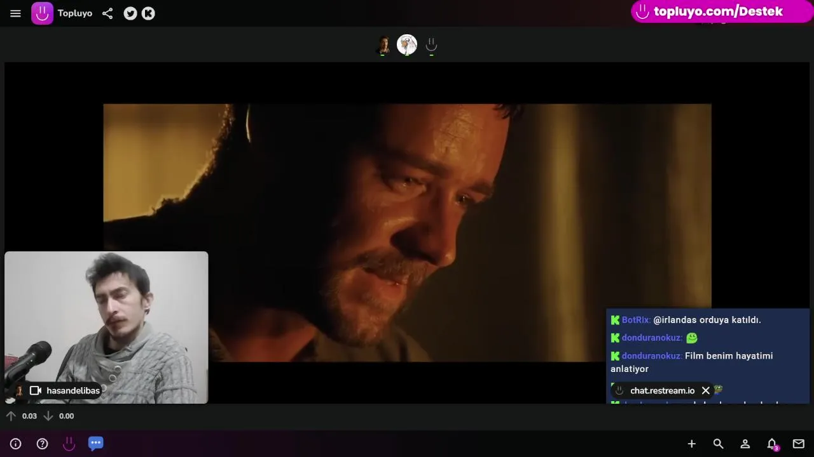
Task: Open the info icon in bottom bar
Action: click(x=15, y=444)
